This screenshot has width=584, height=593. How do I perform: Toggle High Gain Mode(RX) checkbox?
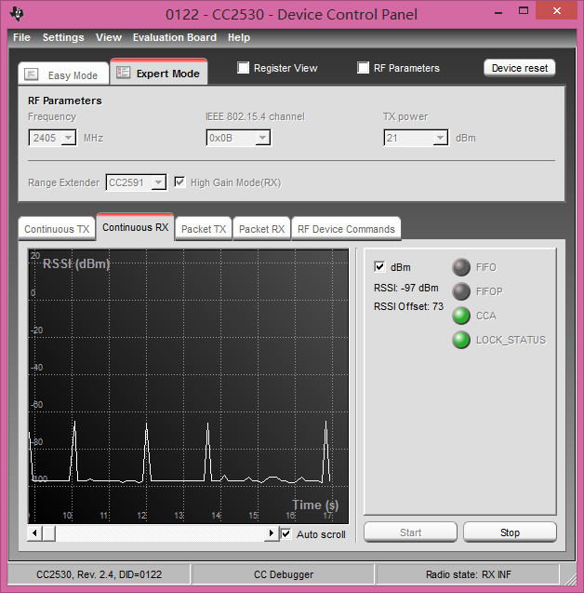(179, 182)
